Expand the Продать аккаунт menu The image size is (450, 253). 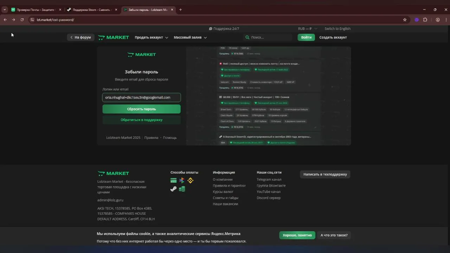(x=151, y=37)
